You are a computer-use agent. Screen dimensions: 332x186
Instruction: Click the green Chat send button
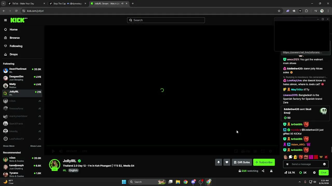tap(324, 173)
